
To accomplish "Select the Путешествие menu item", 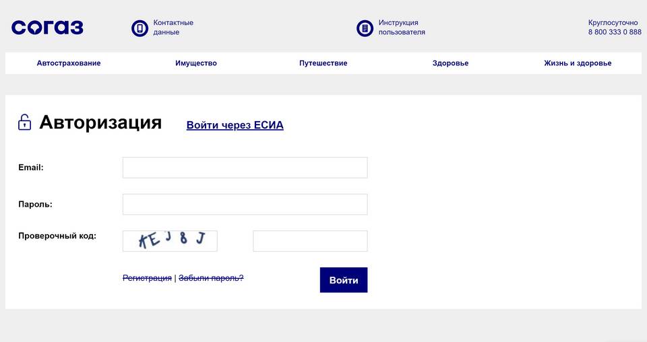I will pyautogui.click(x=323, y=63).
